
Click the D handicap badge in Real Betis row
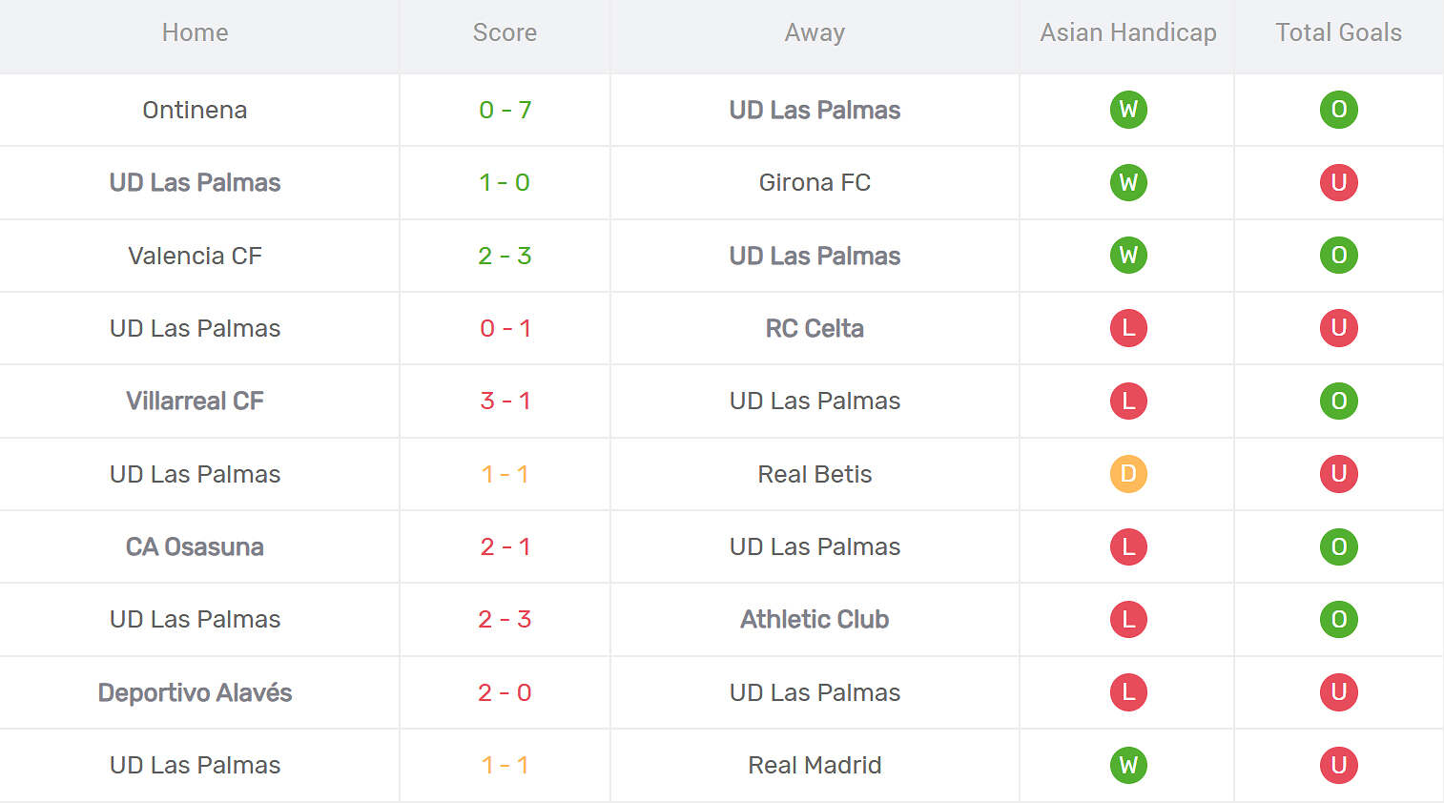pos(1128,474)
